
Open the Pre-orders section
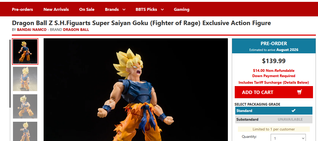coord(22,9)
